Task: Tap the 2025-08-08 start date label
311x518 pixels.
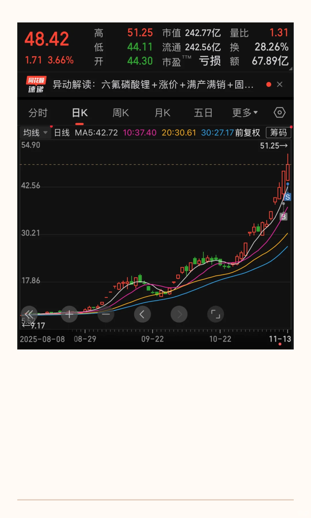Action: [42, 339]
